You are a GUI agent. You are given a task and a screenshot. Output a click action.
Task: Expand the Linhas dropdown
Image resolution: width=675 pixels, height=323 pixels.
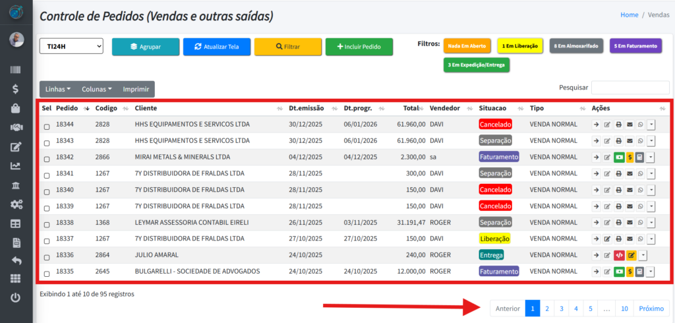click(x=58, y=89)
